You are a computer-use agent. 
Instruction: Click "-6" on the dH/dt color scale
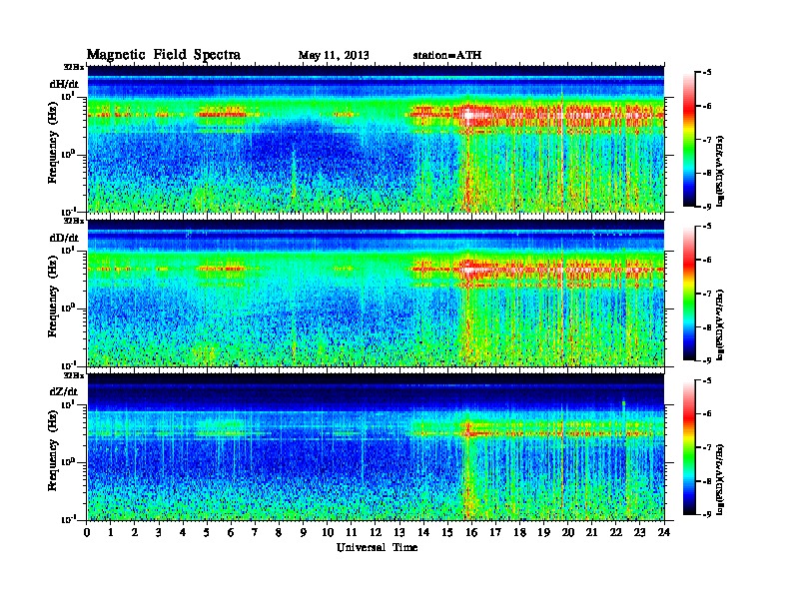[706, 106]
